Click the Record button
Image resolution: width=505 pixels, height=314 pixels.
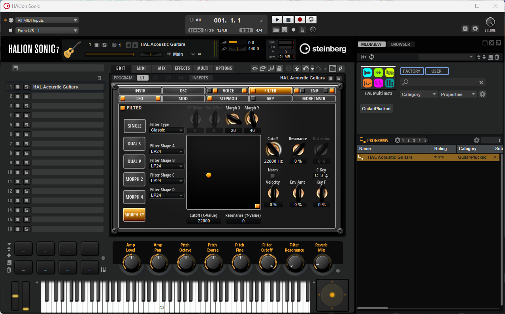click(x=300, y=20)
